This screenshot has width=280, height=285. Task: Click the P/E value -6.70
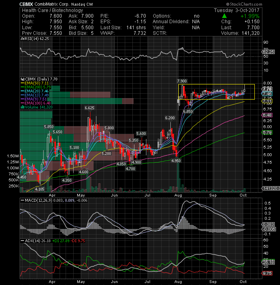140,16
